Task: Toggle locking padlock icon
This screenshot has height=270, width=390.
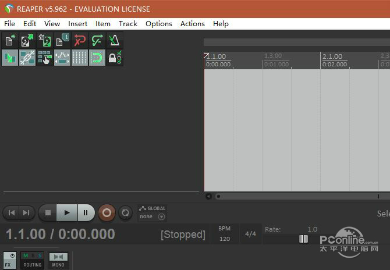Action: 115,58
